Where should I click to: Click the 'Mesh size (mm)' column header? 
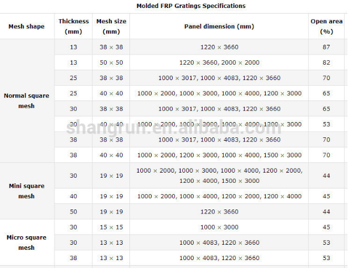tap(111, 27)
